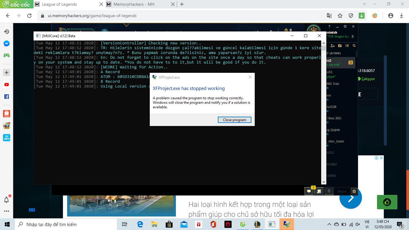Click the blue next arrow on the ad

pos(351,198)
